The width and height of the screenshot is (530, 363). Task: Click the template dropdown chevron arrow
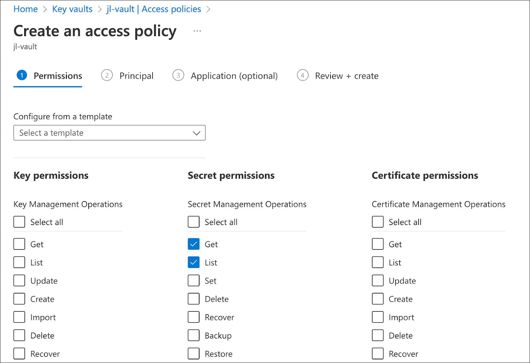(197, 133)
